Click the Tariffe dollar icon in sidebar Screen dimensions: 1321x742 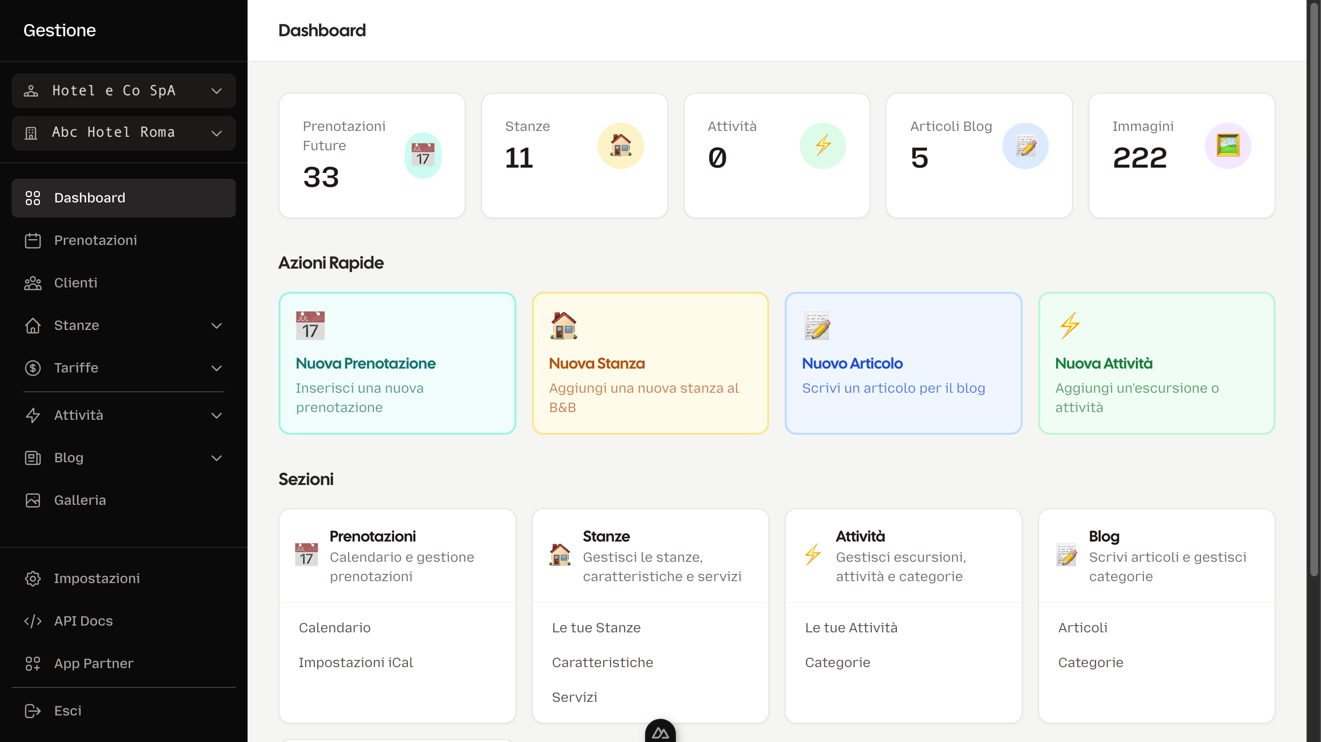(33, 368)
